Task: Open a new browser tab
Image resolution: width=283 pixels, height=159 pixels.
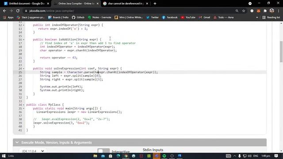Action: [155, 4]
